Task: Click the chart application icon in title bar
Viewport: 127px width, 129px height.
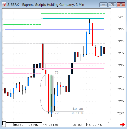Action: click(x=4, y=5)
